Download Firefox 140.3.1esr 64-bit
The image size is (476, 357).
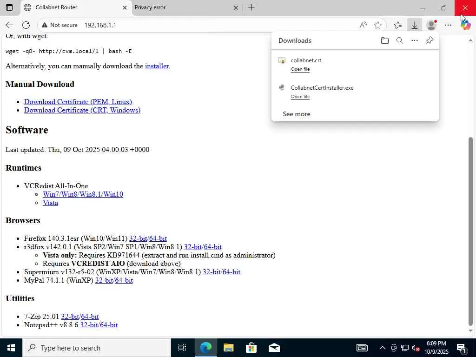pyautogui.click(x=158, y=238)
